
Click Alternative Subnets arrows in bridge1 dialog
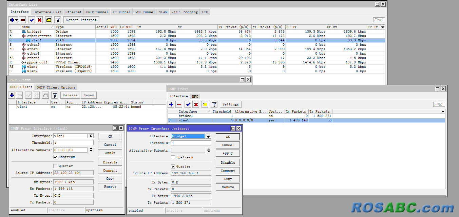[208, 150]
